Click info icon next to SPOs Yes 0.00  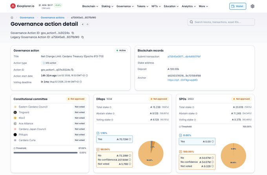coord(212,141)
